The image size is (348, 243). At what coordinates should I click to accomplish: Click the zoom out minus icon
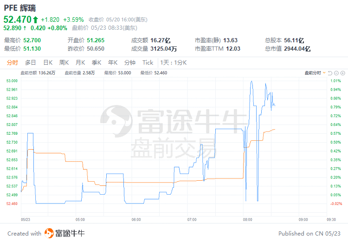pyautogui.click(x=336, y=73)
